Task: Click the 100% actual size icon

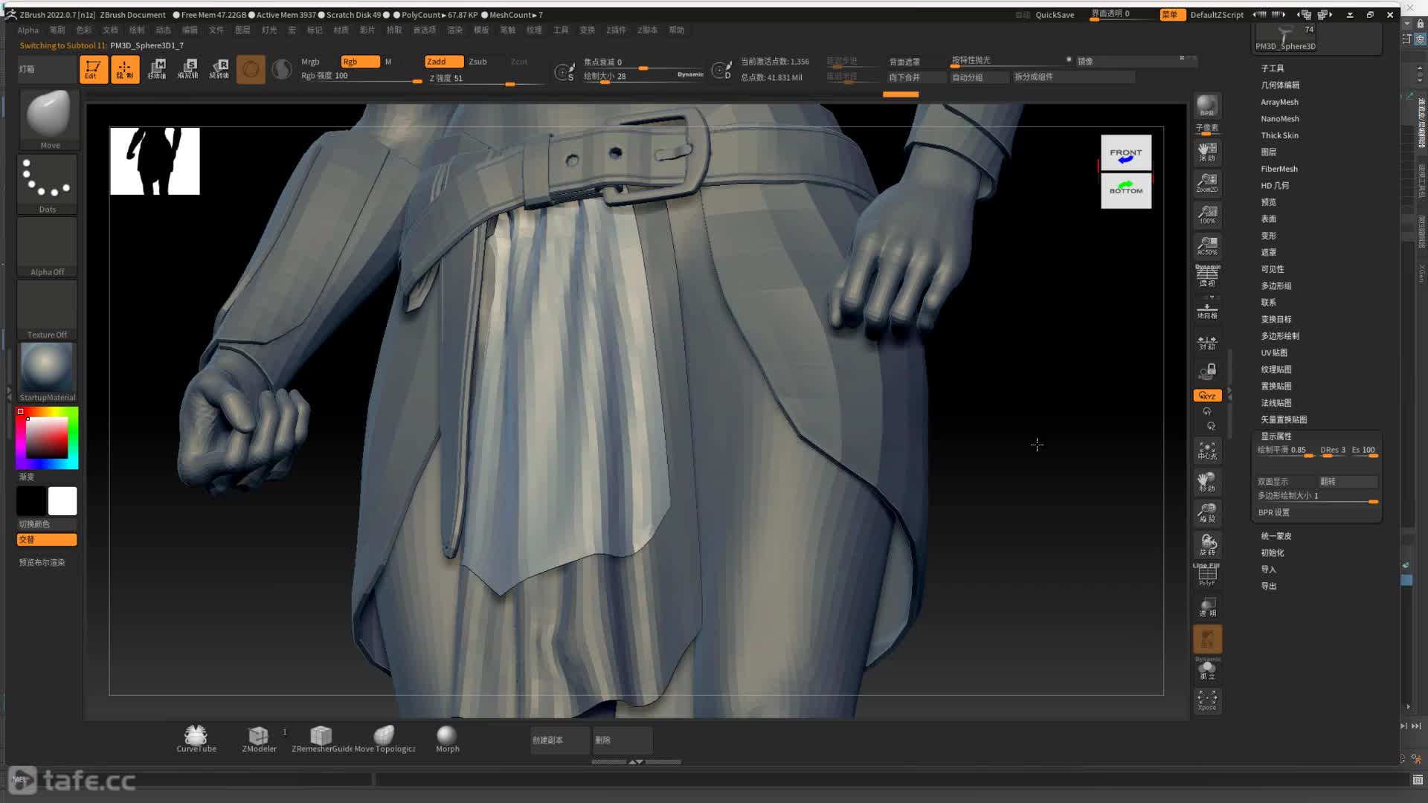Action: coord(1207,215)
